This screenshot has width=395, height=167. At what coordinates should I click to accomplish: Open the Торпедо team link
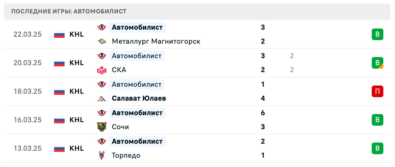tap(126, 155)
